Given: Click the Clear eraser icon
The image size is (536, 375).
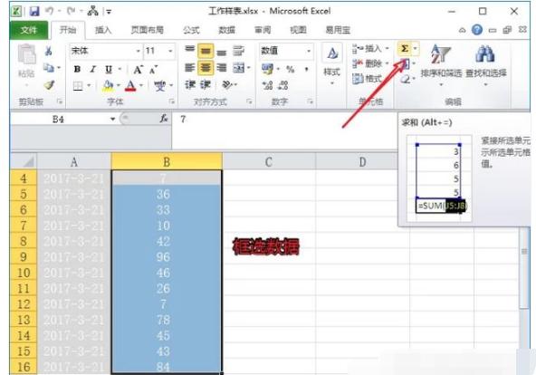Looking at the screenshot, I should [405, 80].
